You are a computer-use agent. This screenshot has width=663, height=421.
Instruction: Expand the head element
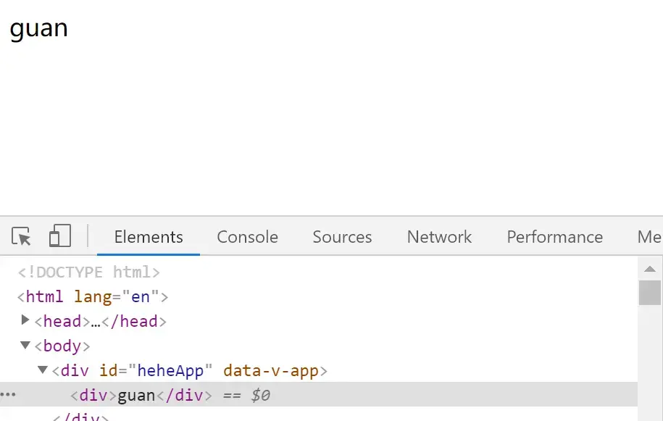click(x=25, y=320)
